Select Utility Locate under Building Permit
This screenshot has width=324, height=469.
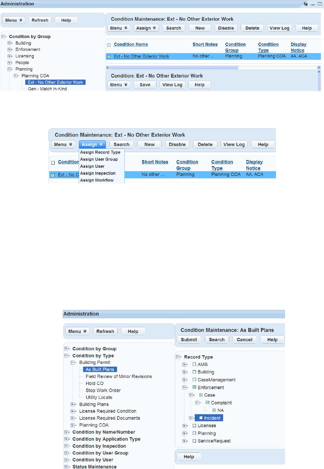click(x=99, y=397)
